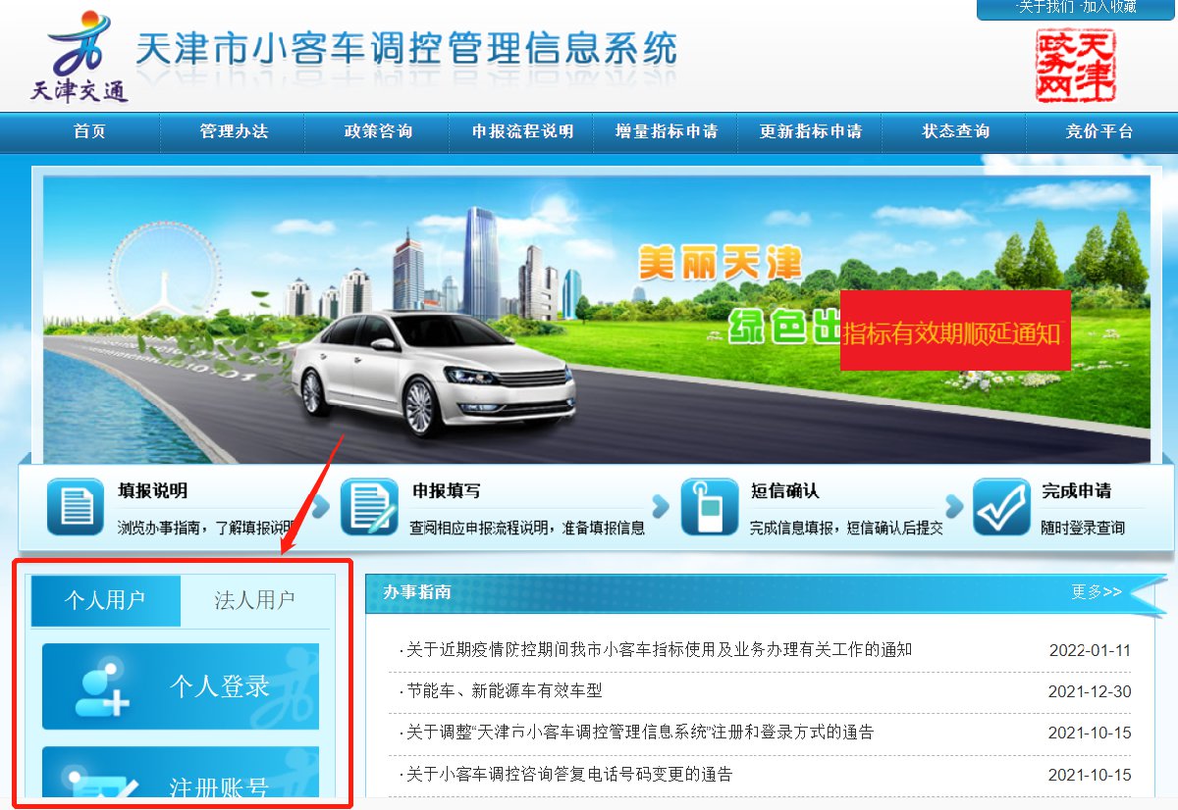
Task: Click the red 天津政务网 seal icon
Action: (x=1076, y=66)
